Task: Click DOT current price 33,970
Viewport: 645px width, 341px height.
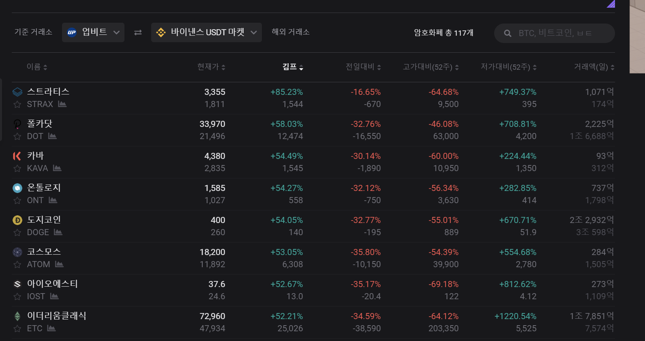Action: 212,124
